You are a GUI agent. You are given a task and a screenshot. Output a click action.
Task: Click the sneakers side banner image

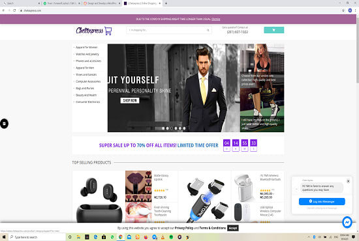click(262, 110)
